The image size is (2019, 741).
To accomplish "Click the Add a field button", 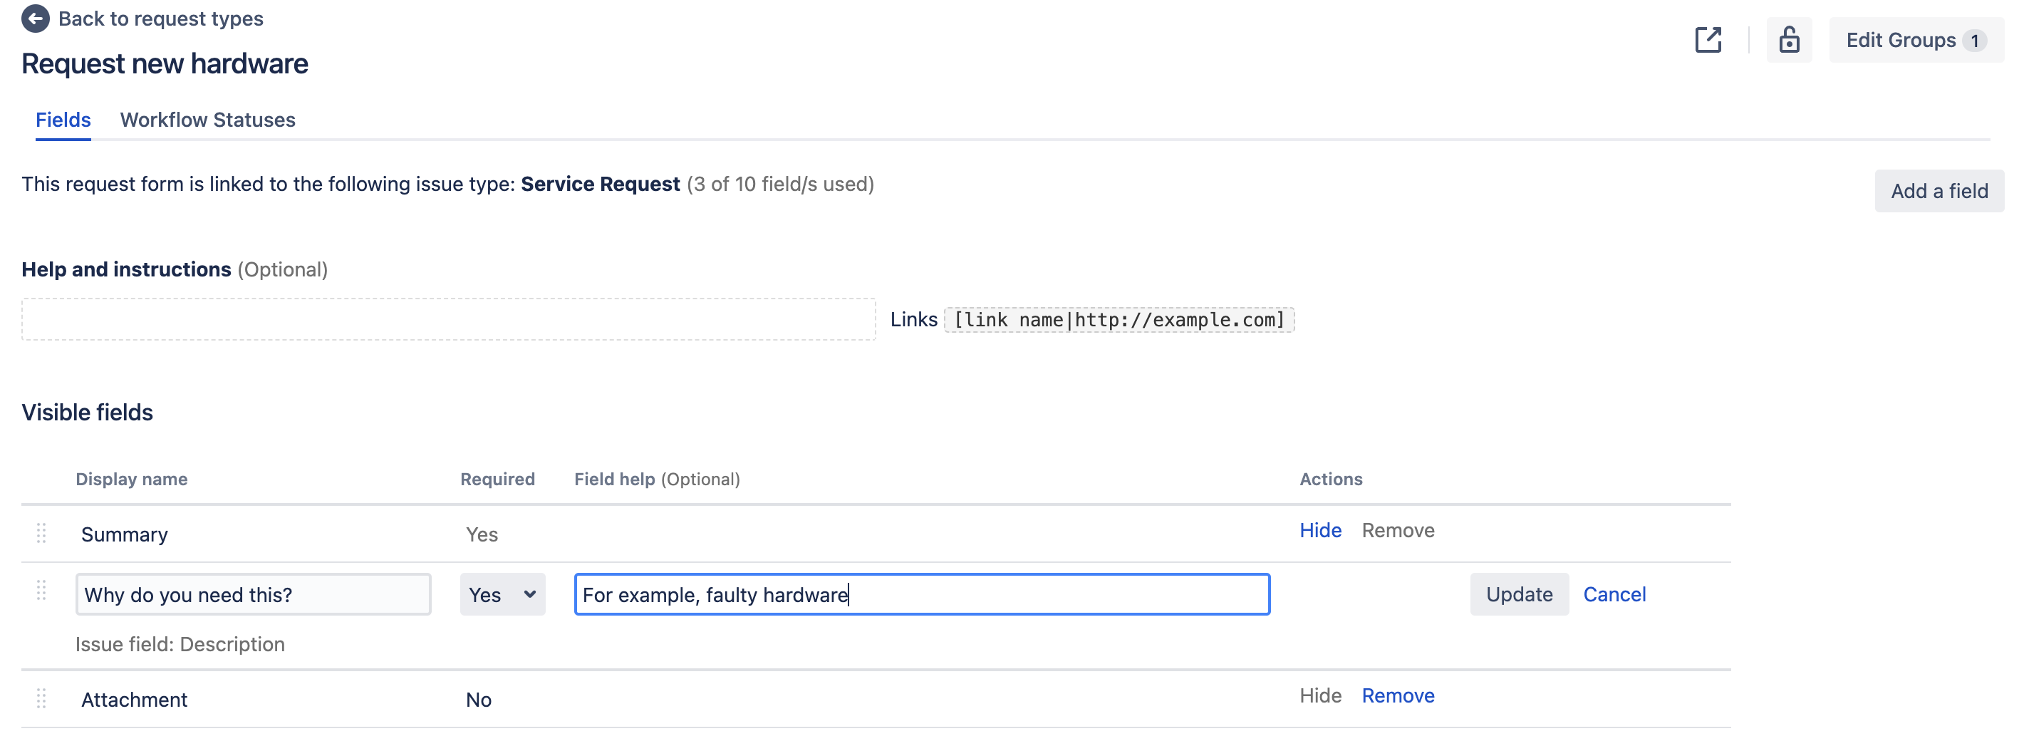I will click(x=1938, y=190).
